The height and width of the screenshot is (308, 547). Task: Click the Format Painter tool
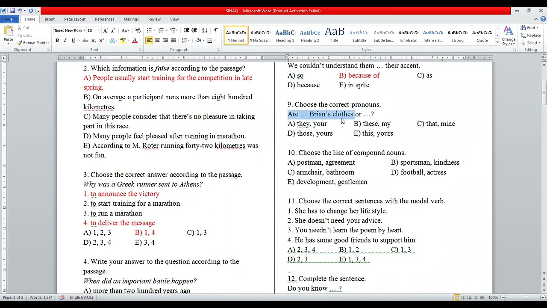coord(33,43)
